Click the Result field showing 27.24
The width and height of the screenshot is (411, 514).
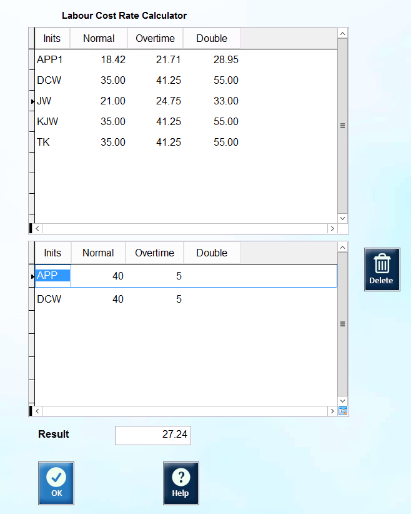(153, 435)
